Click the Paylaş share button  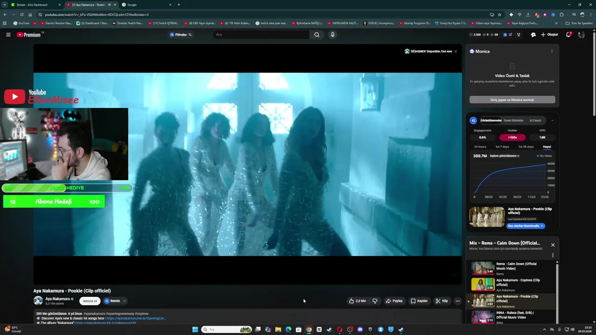[x=394, y=301]
